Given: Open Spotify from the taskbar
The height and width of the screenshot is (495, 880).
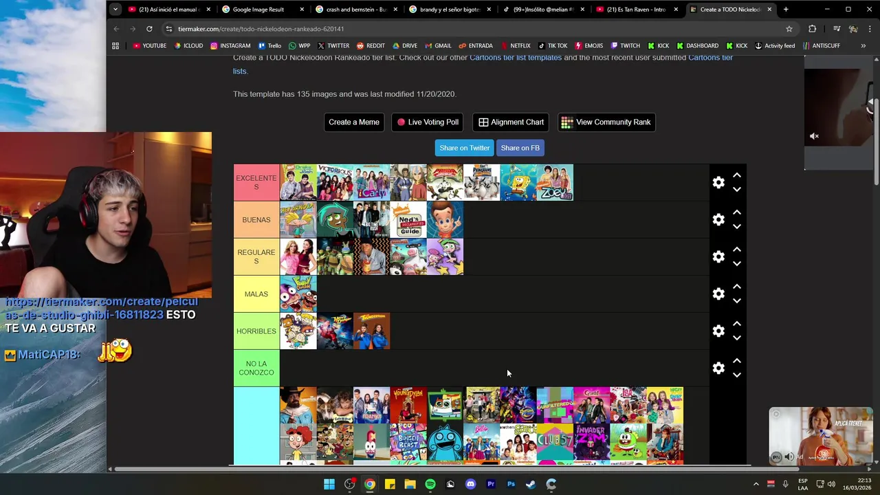Looking at the screenshot, I should click(x=430, y=484).
